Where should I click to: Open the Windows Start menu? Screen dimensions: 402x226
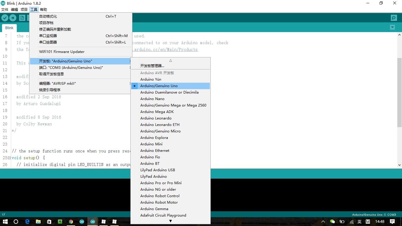tap(5, 222)
